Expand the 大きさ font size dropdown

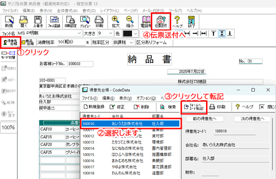(110, 33)
